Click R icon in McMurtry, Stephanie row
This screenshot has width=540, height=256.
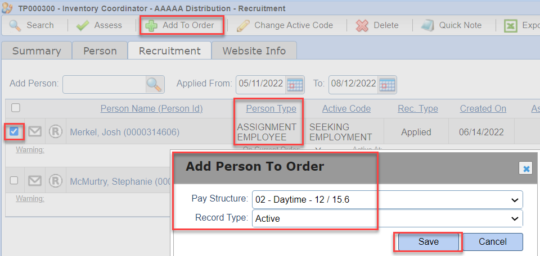pyautogui.click(x=55, y=181)
